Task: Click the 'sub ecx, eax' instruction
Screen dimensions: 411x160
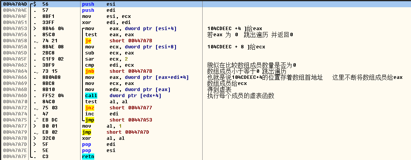Action: pos(109,53)
